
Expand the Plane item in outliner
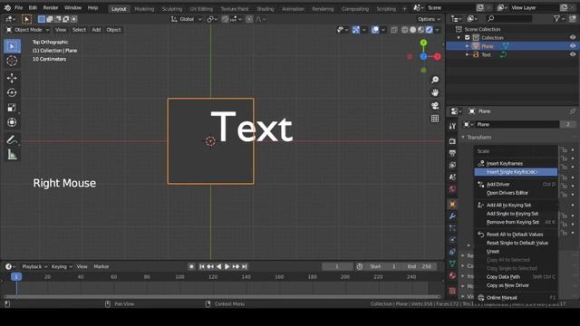468,46
